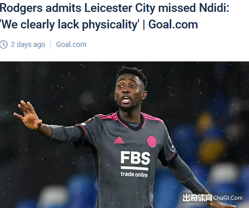Click the Chinese-character watermark logo on the photo
249x208 pixels.
pyautogui.click(x=197, y=198)
